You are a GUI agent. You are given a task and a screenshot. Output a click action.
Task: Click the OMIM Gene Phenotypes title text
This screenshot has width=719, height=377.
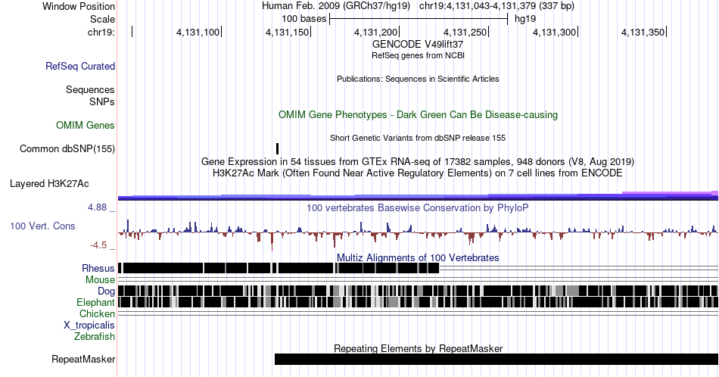(418, 114)
